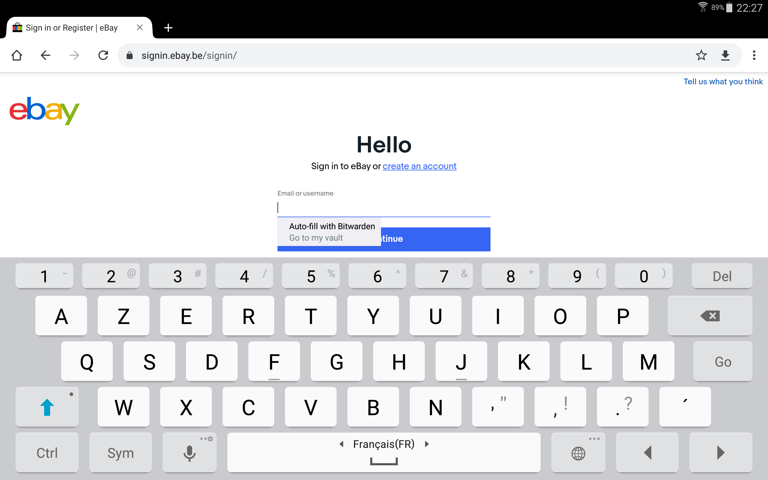Viewport: 768px width, 480px height.
Task: Open downloads via download icon
Action: [725, 55]
